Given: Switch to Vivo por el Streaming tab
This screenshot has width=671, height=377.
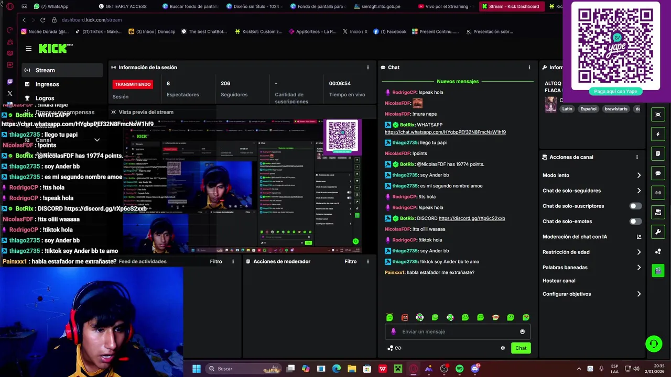Looking at the screenshot, I should pos(446,6).
